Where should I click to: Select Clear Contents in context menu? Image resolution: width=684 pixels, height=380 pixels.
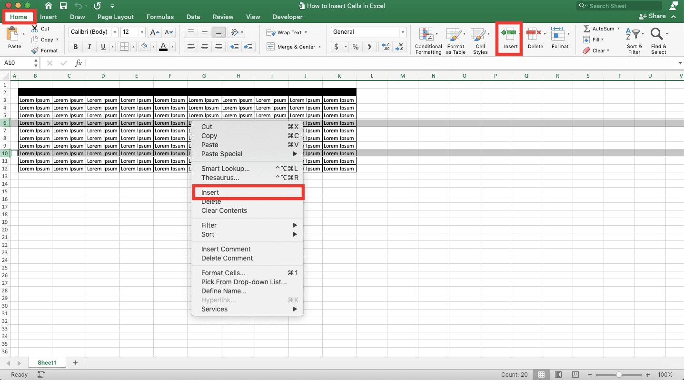tap(247, 210)
